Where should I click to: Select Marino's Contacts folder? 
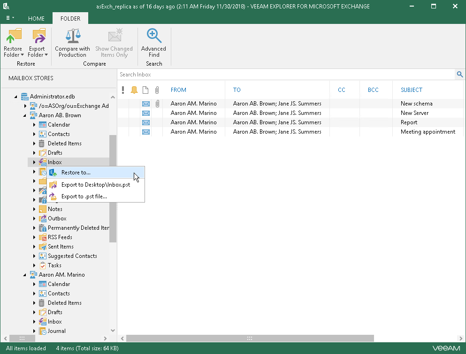click(59, 294)
